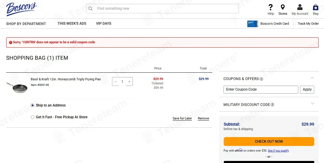Open the My Account person icon
Image resolution: width=324 pixels, height=163 pixels.
click(300, 7)
